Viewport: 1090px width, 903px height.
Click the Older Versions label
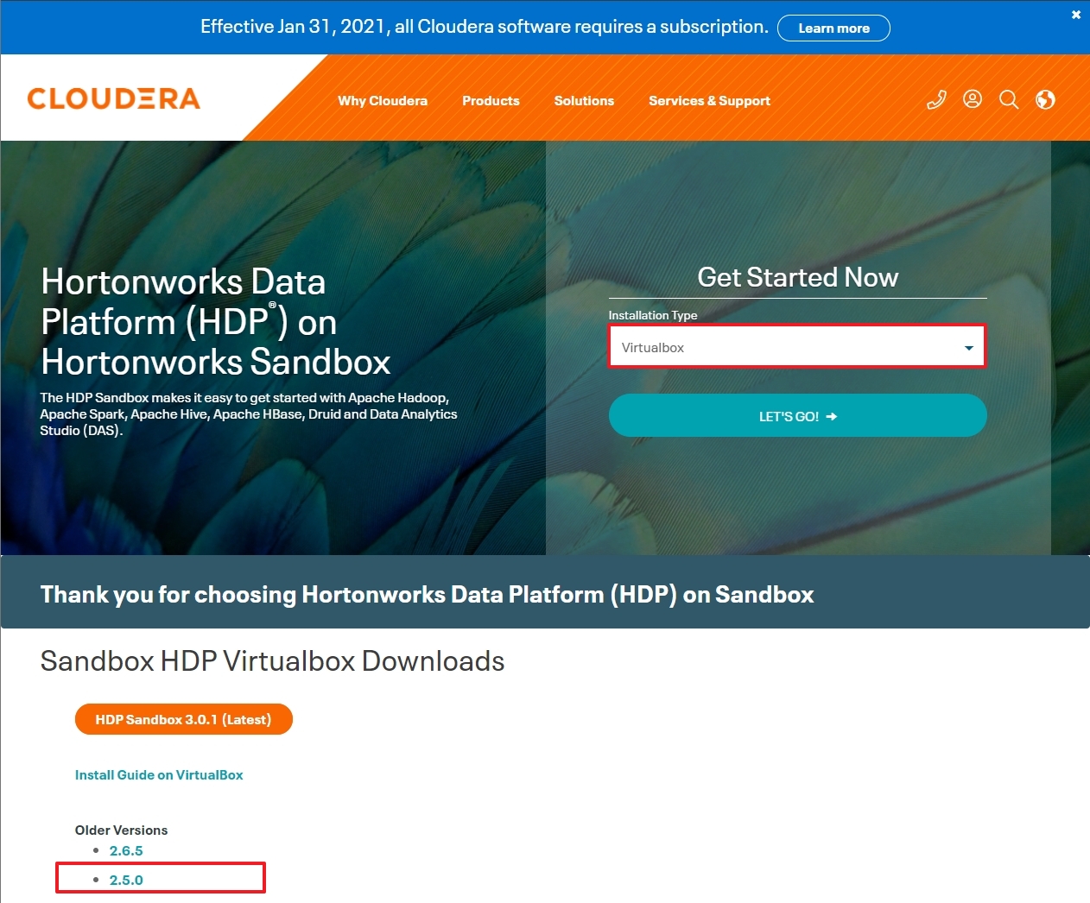[x=122, y=830]
